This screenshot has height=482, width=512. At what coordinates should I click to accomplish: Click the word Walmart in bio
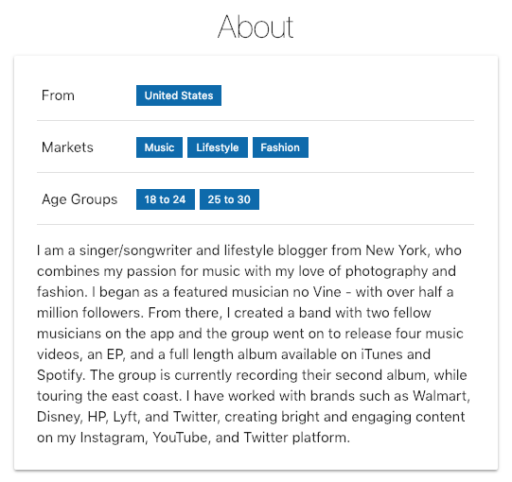click(x=441, y=396)
